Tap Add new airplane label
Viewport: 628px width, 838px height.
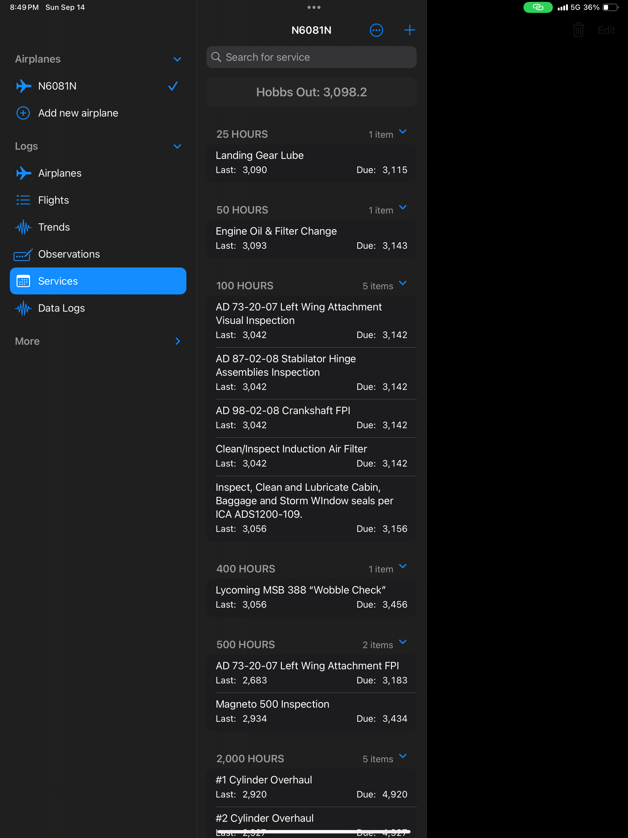[78, 113]
